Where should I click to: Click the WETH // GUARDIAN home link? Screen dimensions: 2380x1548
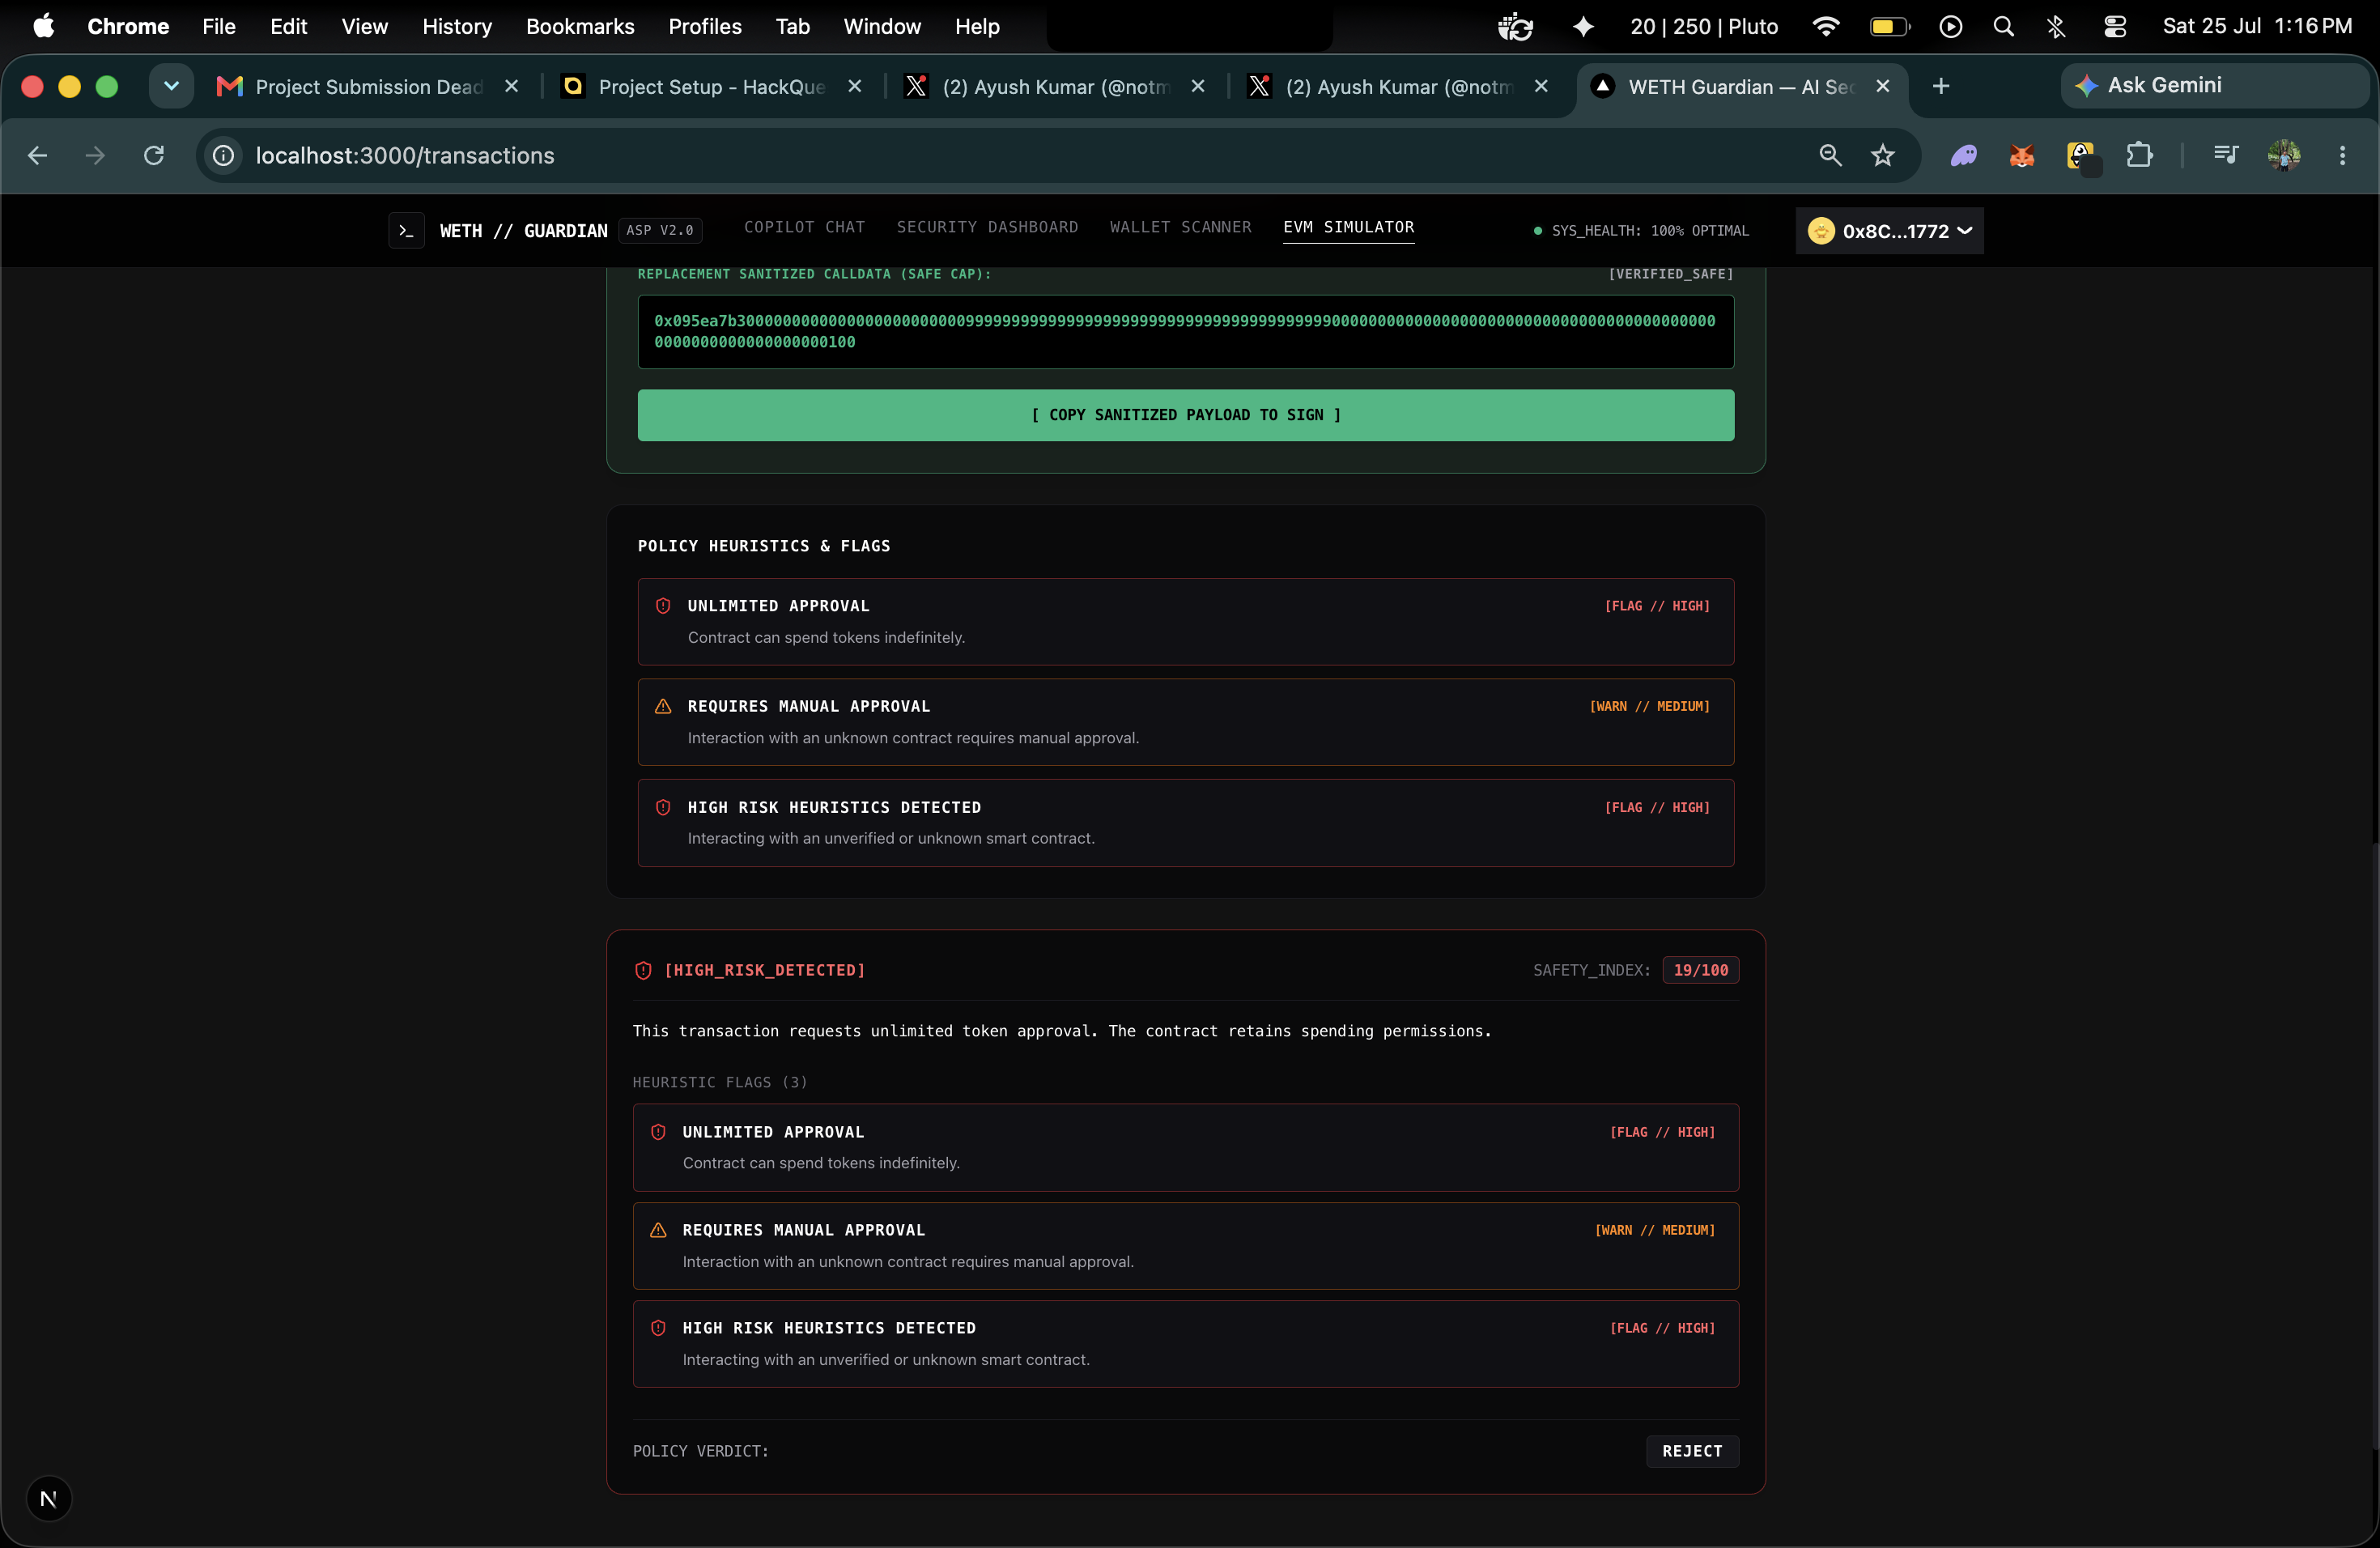pos(523,231)
